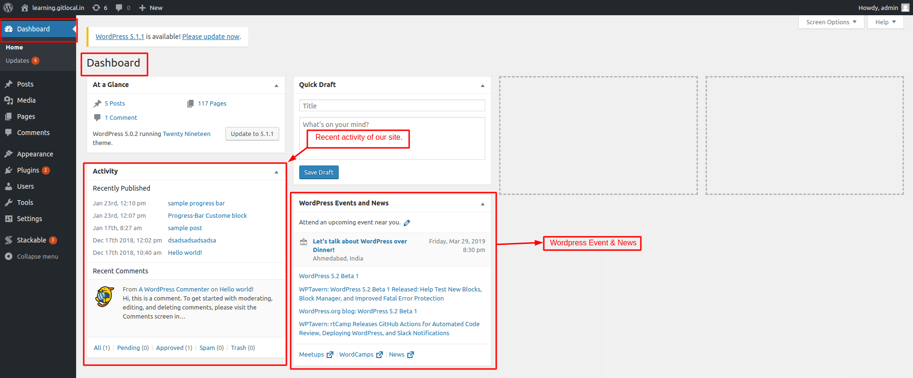Image resolution: width=913 pixels, height=378 pixels.
Task: Collapse the WordPress Events and News panel
Action: click(482, 204)
